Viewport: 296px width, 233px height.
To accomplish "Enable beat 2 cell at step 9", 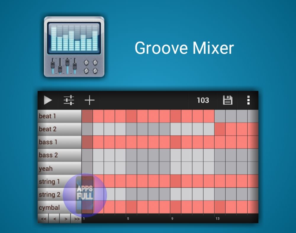I will [176, 129].
